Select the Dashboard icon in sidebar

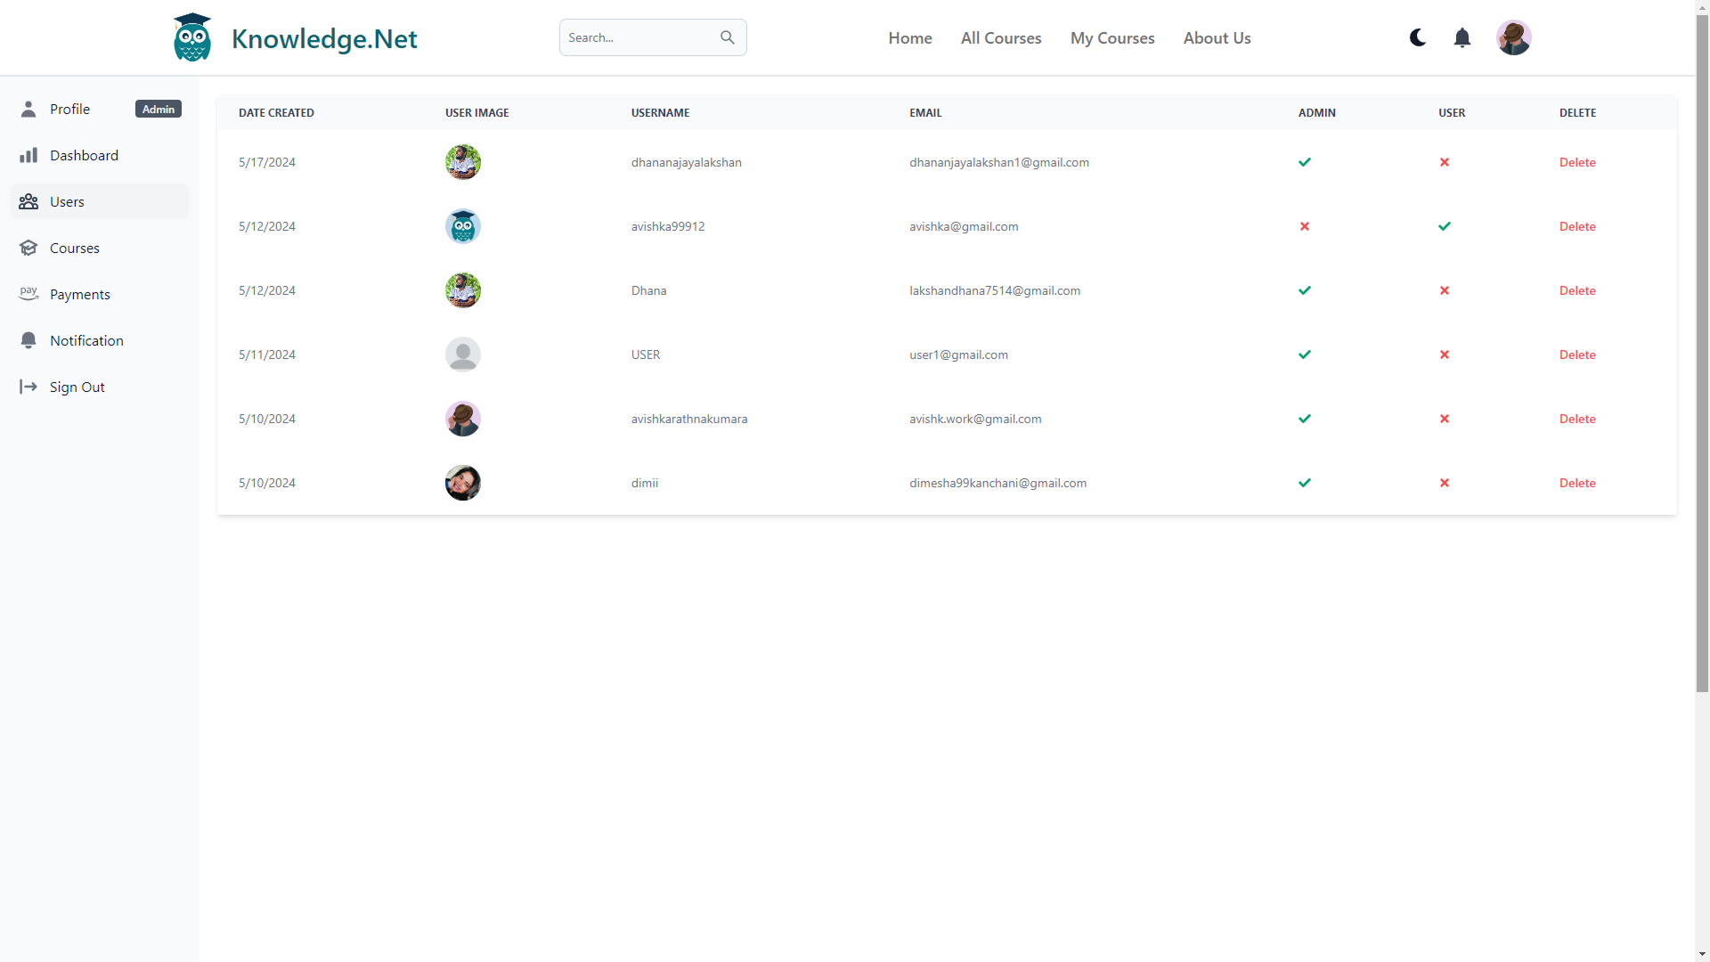[x=29, y=155]
